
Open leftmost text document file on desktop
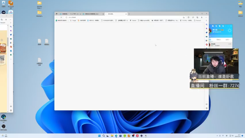point(40,42)
